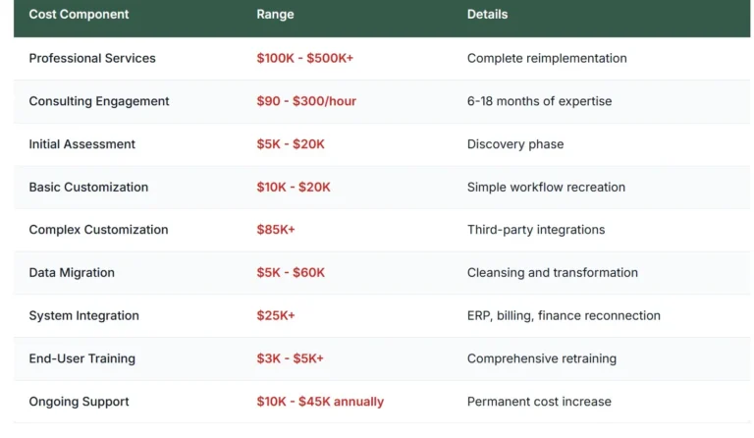Viewport: 754px width, 438px height.
Task: Click the Third-party integrations details cell
Action: (536, 230)
